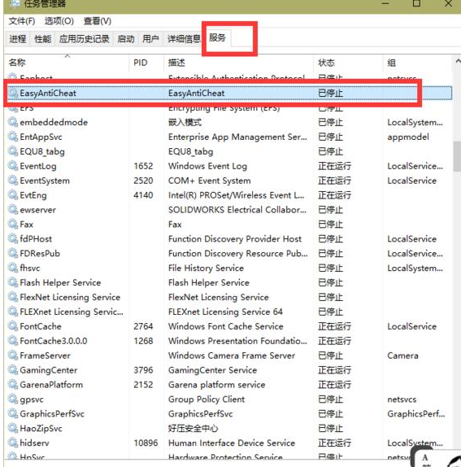Maximize the Task Manager window
The image size is (461, 467).
coord(416,3)
